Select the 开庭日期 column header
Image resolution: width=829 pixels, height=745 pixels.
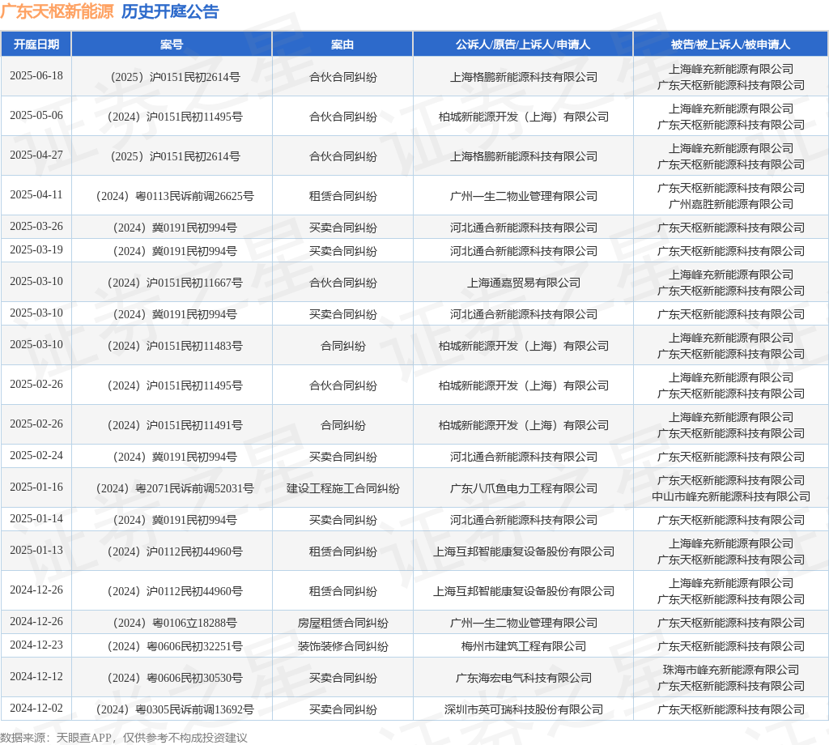tap(36, 45)
